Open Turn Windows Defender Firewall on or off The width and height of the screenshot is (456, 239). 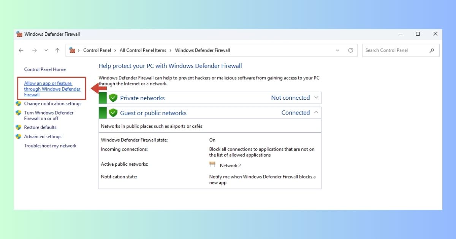coord(49,115)
